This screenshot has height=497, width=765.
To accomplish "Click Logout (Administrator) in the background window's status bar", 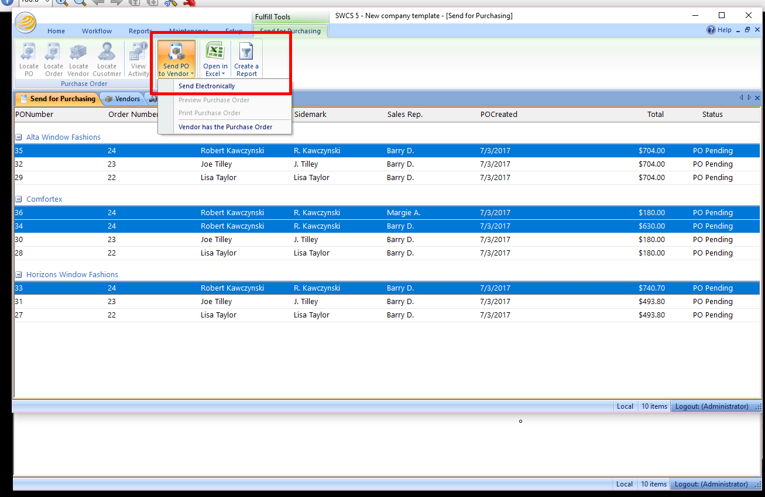I will [711, 484].
